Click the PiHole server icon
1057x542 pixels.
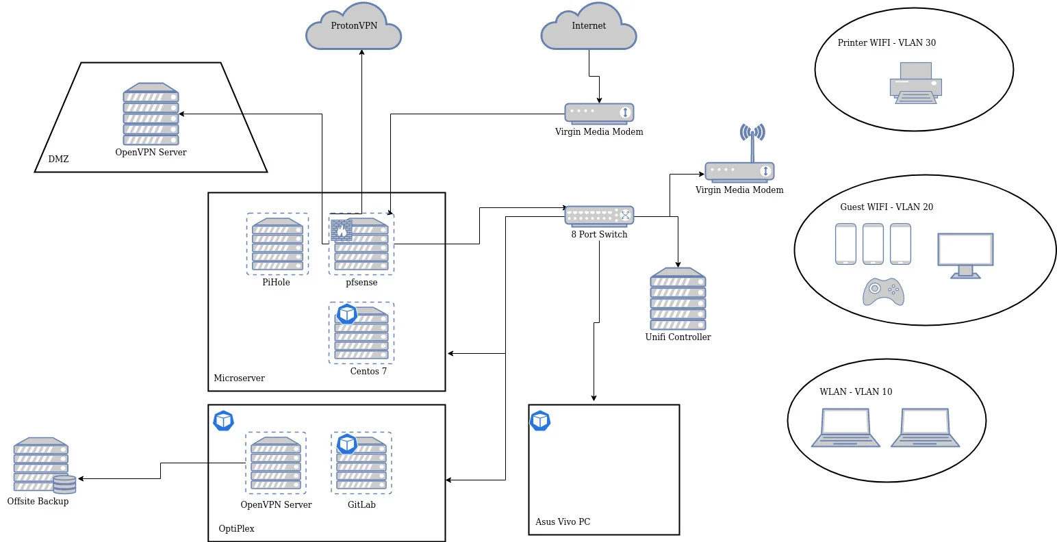point(277,244)
